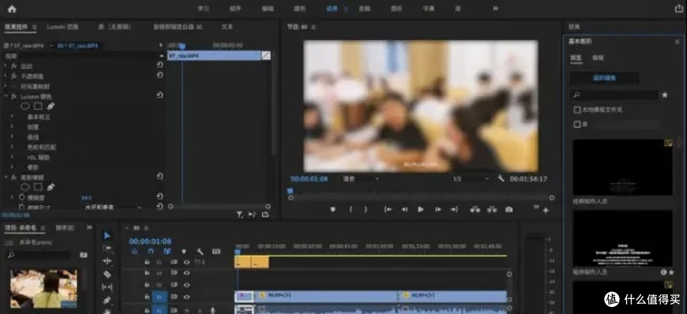Image resolution: width=687 pixels, height=314 pixels.
Task: Expand the HSL 辅助 section
Action: [x=12, y=157]
